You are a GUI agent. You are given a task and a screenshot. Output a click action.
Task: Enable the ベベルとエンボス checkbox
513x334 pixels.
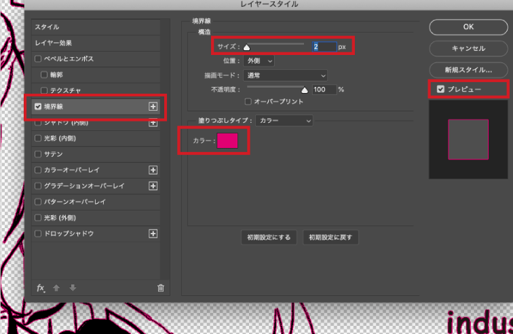tap(39, 59)
